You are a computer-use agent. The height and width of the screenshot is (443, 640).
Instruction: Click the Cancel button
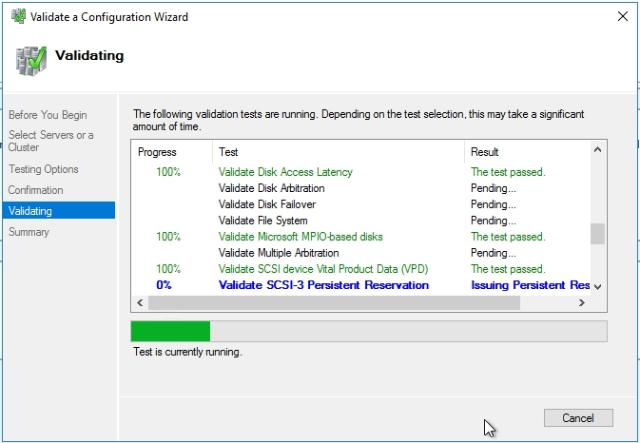578,417
